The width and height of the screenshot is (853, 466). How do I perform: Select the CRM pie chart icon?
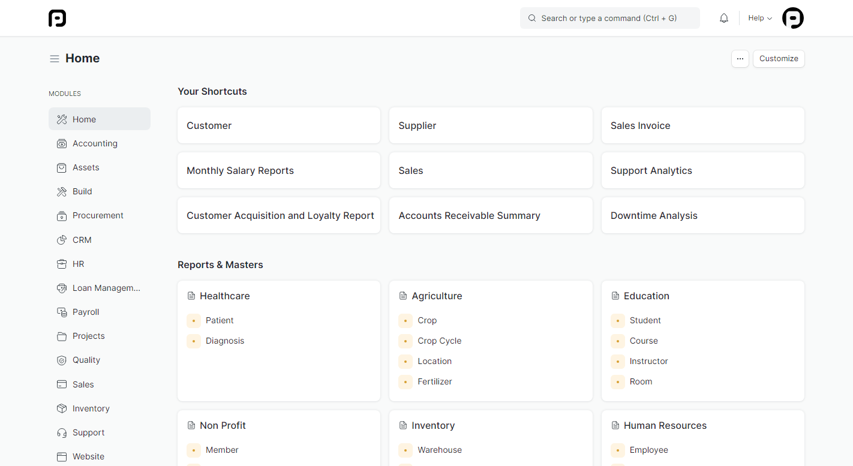(62, 240)
